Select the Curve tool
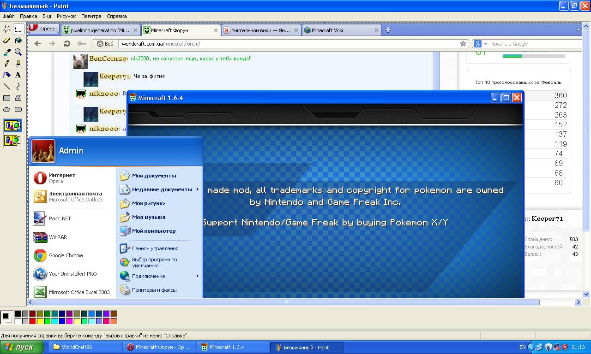Image resolution: width=591 pixels, height=354 pixels. pos(18,86)
